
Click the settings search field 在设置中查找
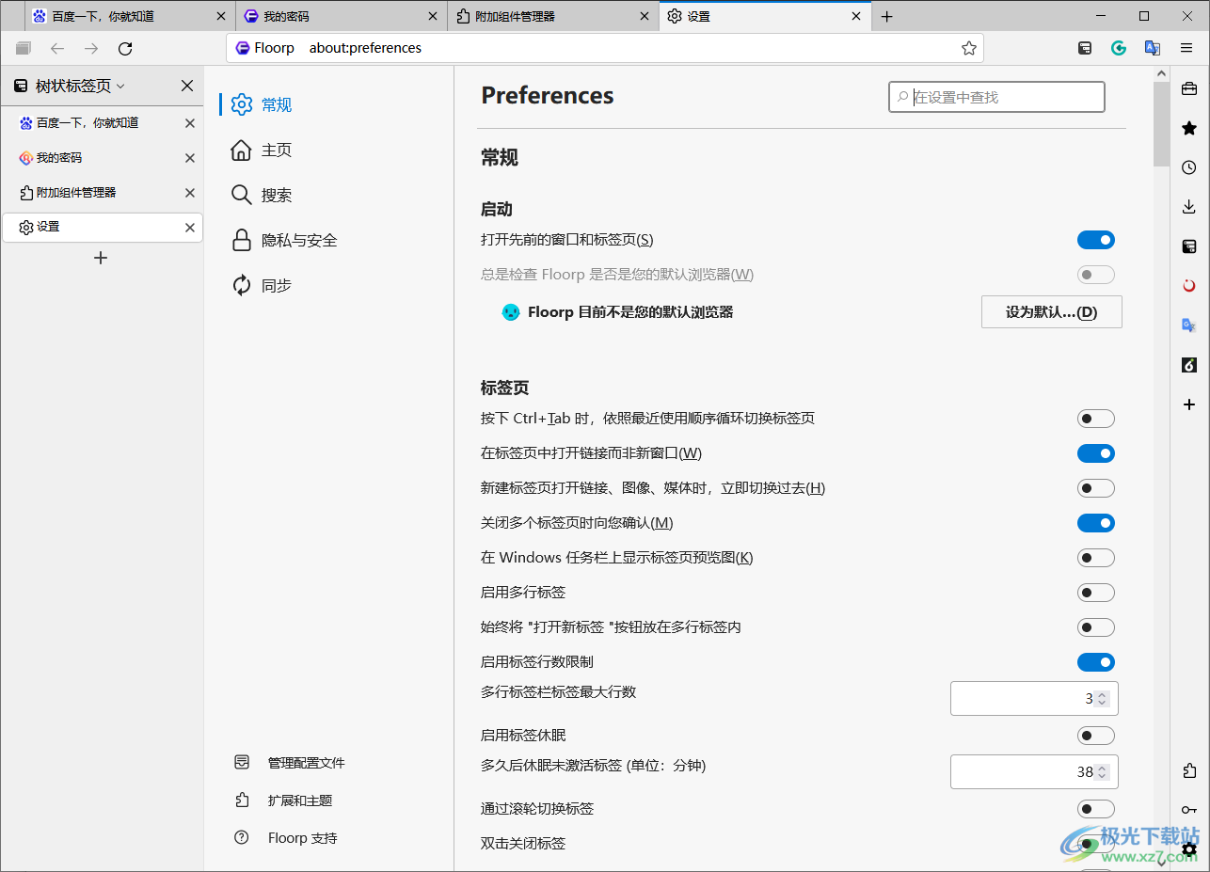click(x=996, y=96)
